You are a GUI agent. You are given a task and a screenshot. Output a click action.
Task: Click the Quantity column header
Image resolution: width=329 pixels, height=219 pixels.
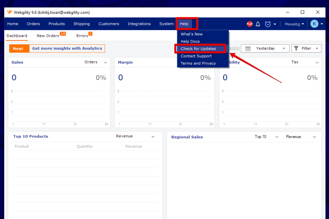tap(84, 146)
